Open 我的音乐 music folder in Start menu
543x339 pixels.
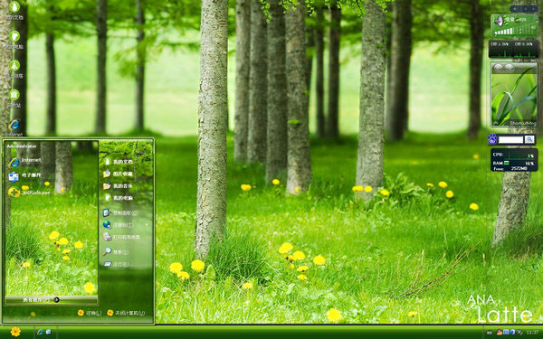tap(119, 185)
